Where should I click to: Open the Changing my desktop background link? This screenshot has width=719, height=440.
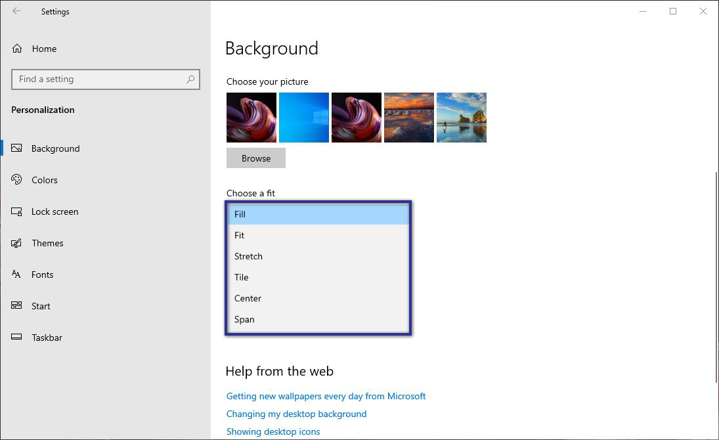(296, 414)
